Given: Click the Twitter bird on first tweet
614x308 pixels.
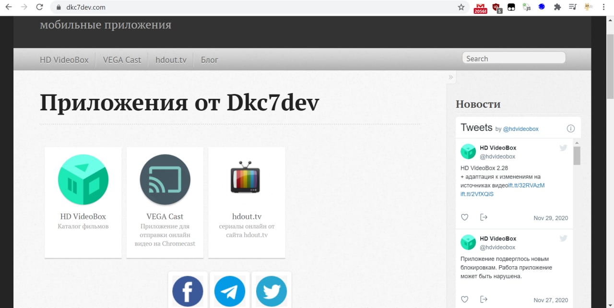Looking at the screenshot, I should point(563,148).
